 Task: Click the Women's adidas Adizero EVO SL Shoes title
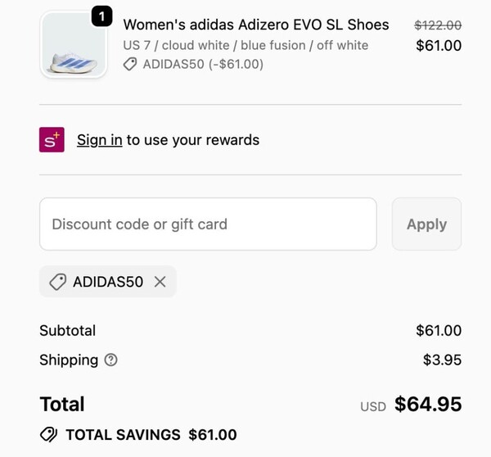pyautogui.click(x=256, y=25)
